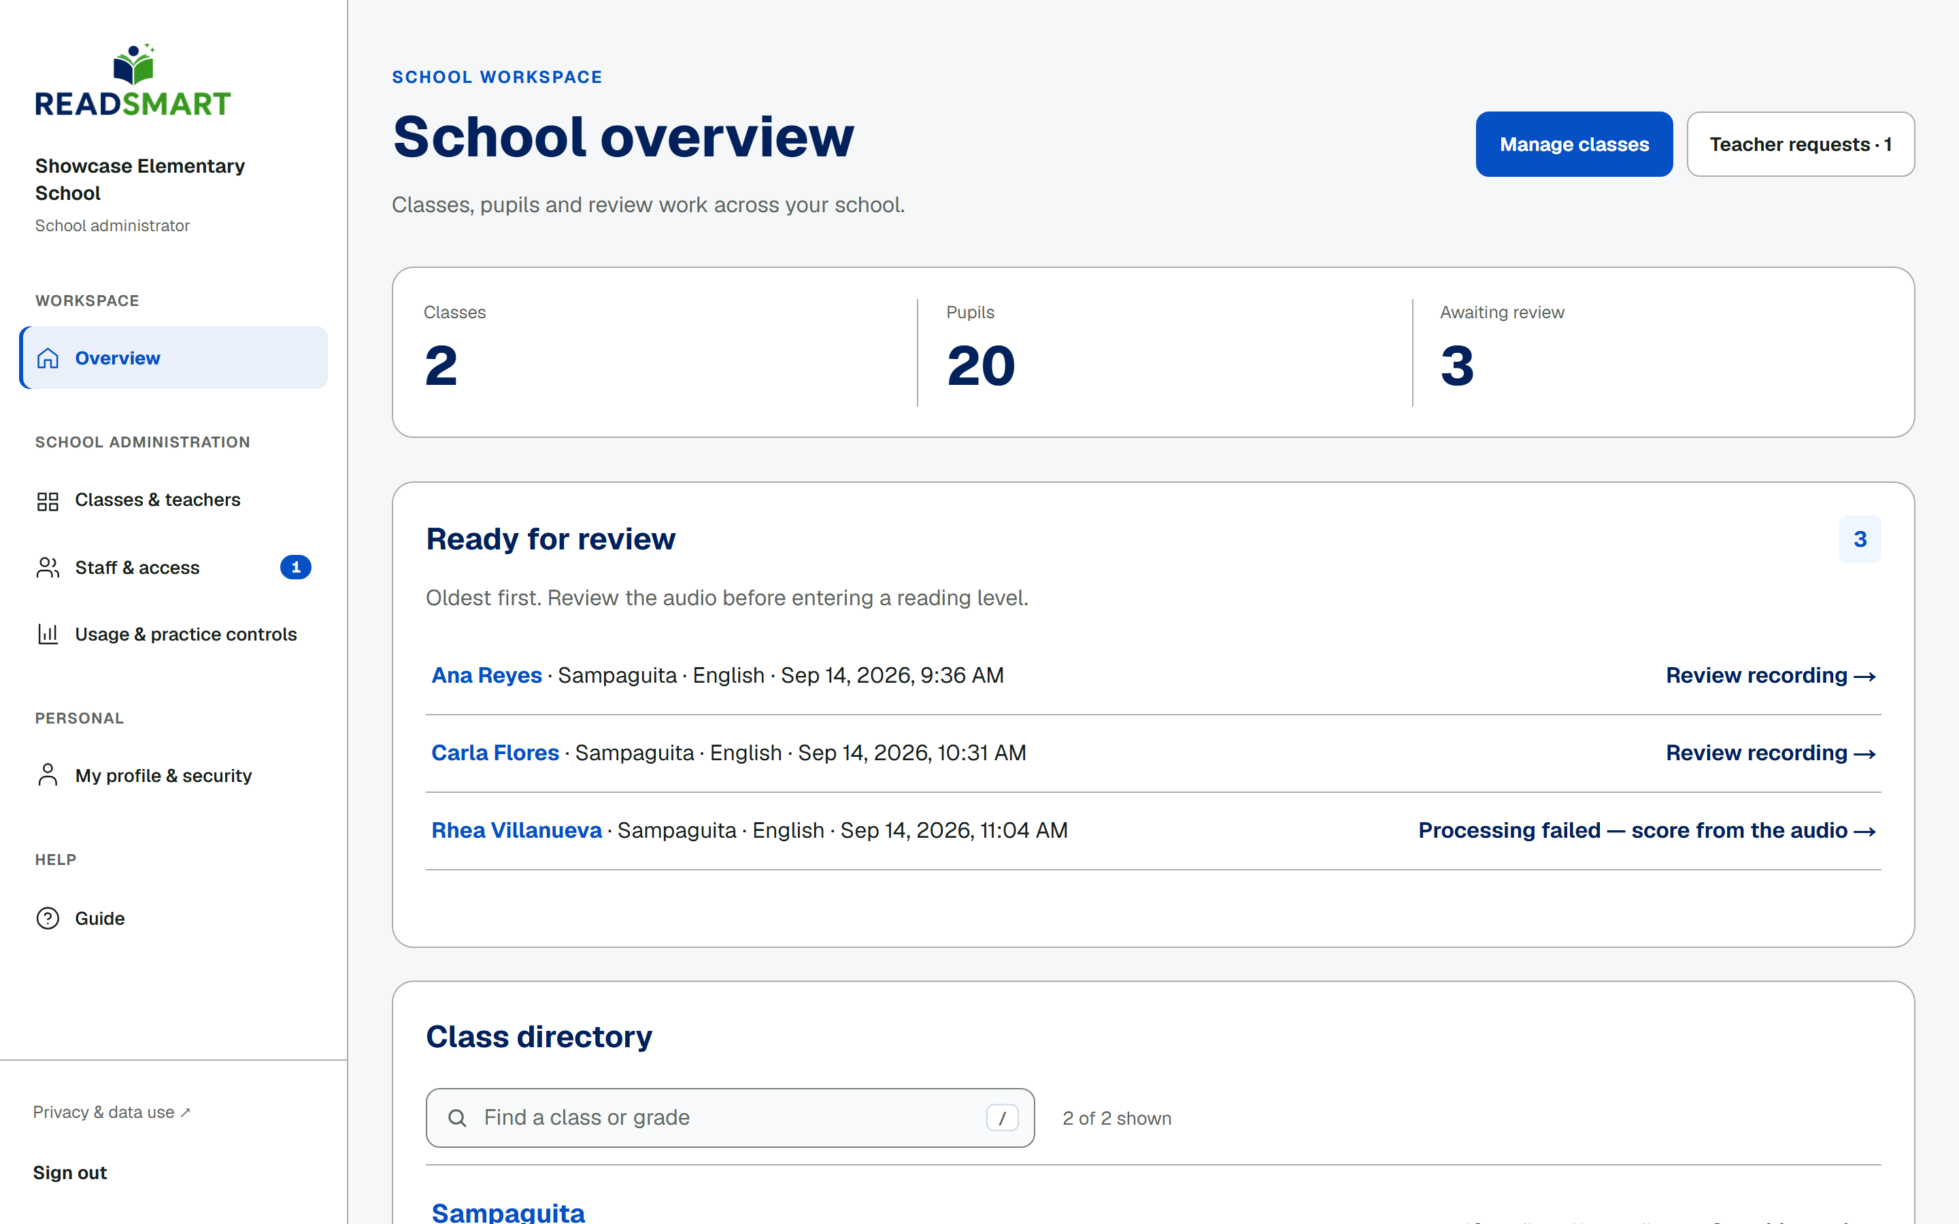Open Teacher requests
The height and width of the screenshot is (1224, 1959).
coord(1801,144)
